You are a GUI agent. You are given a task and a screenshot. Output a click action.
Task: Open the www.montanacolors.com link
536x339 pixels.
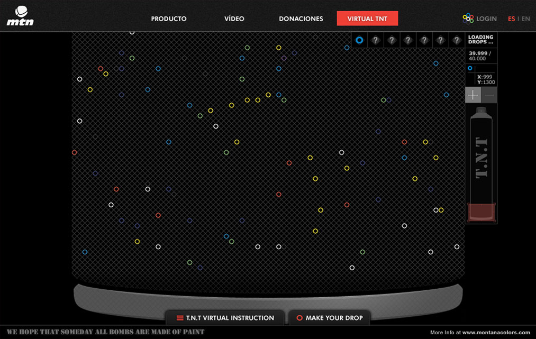tap(496, 333)
